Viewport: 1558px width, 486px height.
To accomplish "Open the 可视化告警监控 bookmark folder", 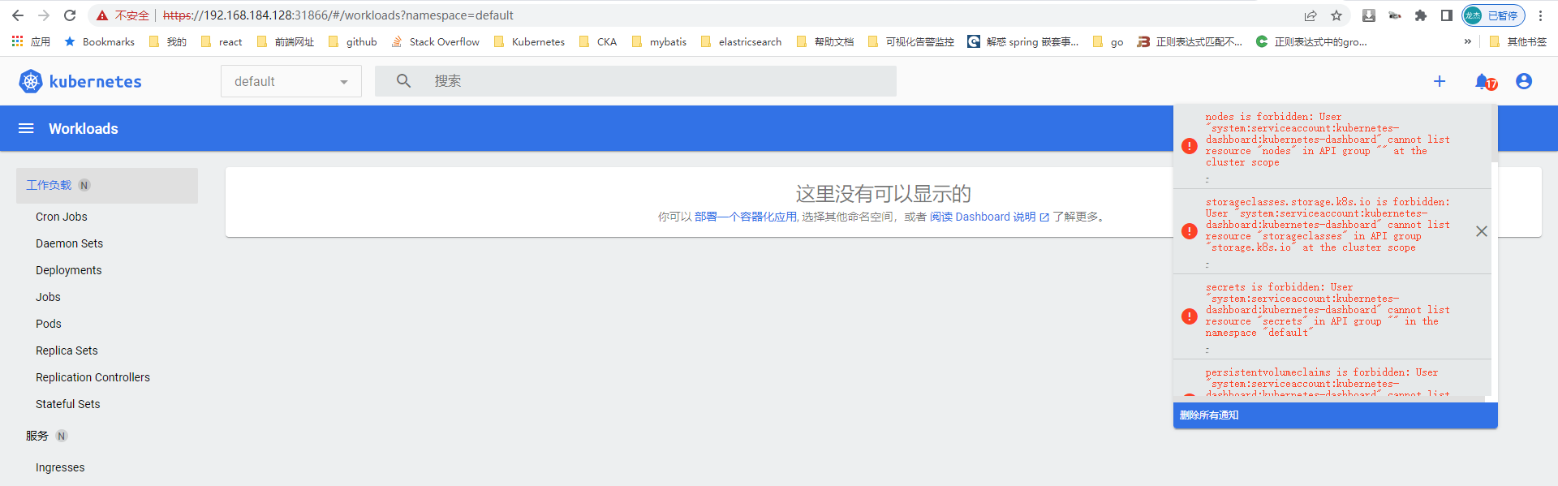I will (911, 41).
